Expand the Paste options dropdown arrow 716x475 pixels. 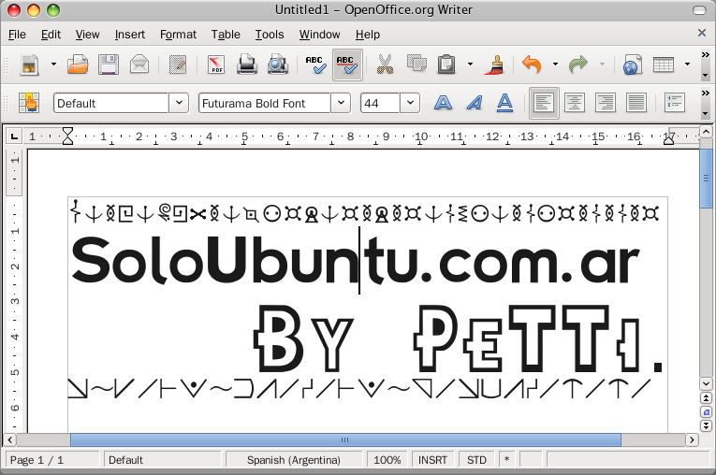click(470, 65)
